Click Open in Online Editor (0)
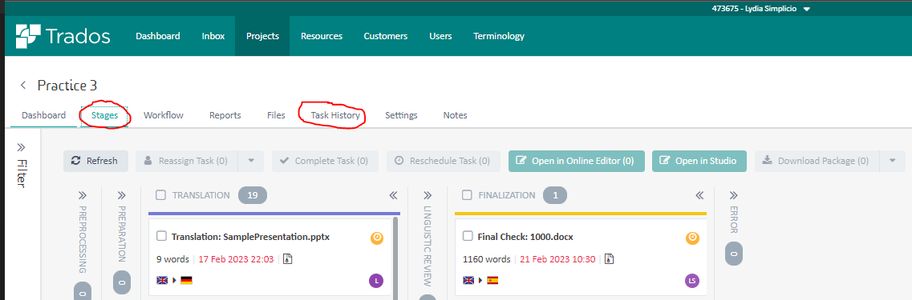 (x=576, y=161)
